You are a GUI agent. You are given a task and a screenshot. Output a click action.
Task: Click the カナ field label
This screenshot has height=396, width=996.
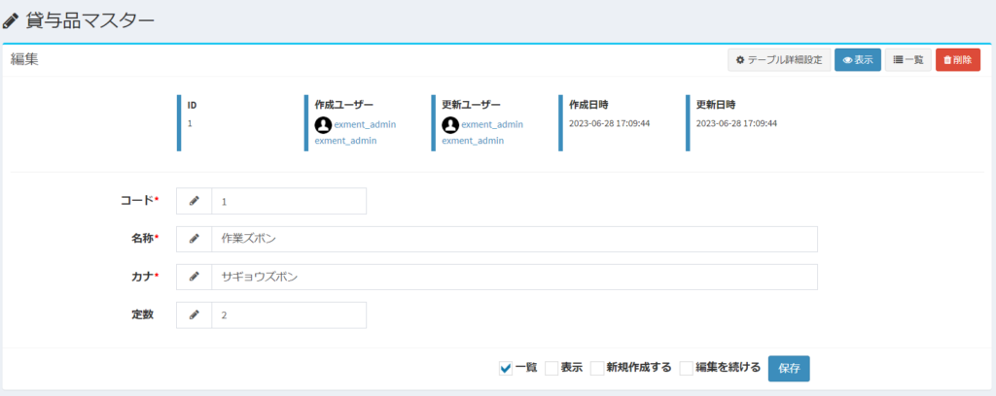(x=140, y=277)
